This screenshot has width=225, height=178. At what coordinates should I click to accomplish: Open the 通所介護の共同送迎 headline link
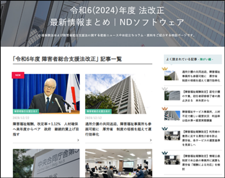click(x=118, y=129)
